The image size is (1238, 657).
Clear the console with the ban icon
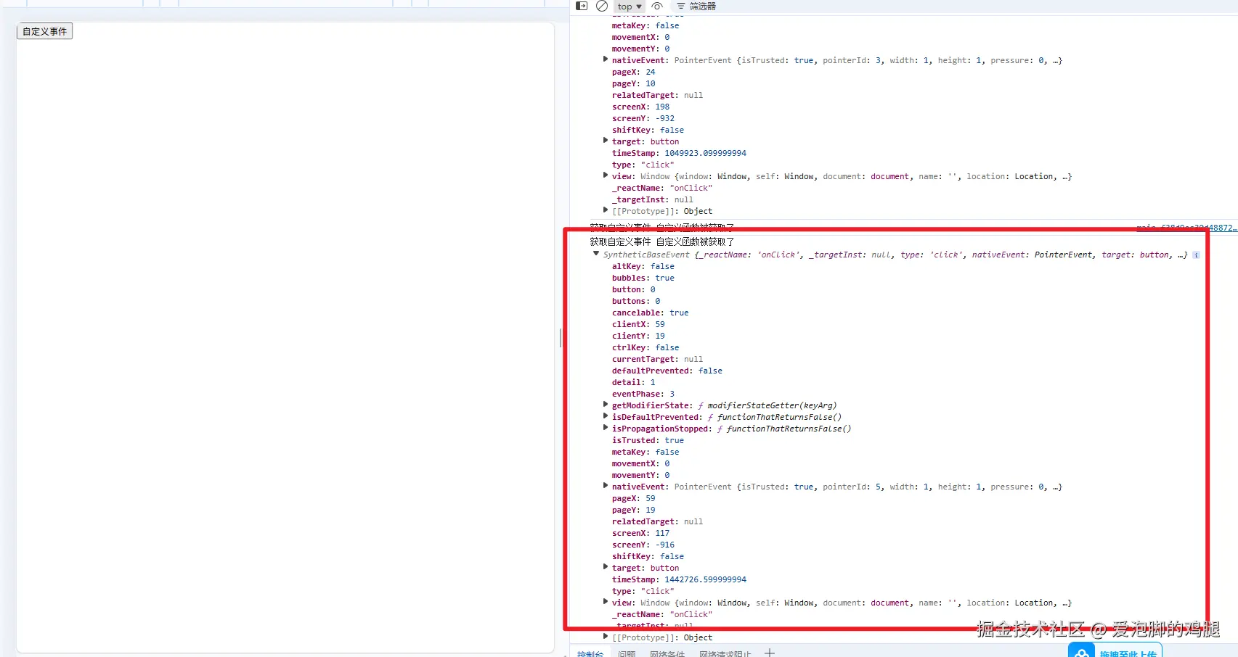602,6
